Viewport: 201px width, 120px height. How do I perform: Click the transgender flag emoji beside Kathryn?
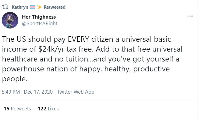[32, 7]
